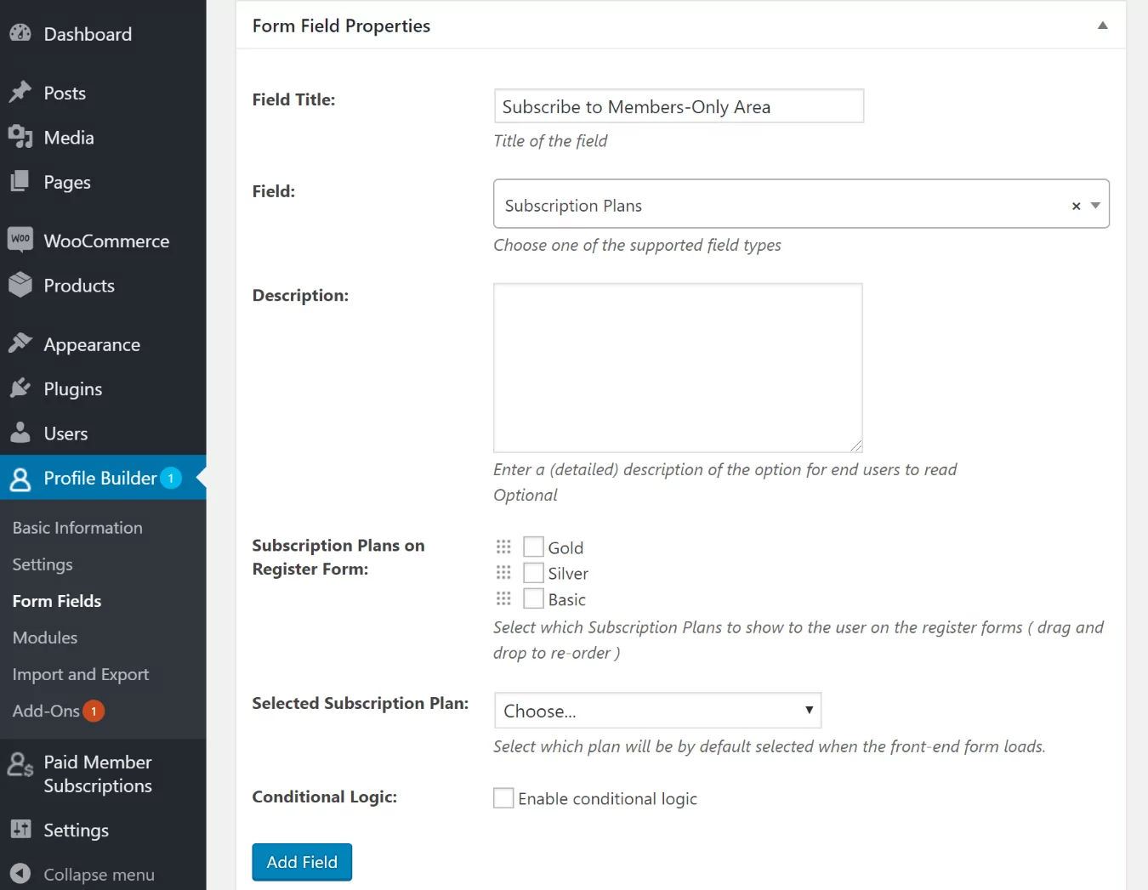The height and width of the screenshot is (890, 1148).
Task: Collapse the Form Field Properties panel
Action: point(1102,26)
